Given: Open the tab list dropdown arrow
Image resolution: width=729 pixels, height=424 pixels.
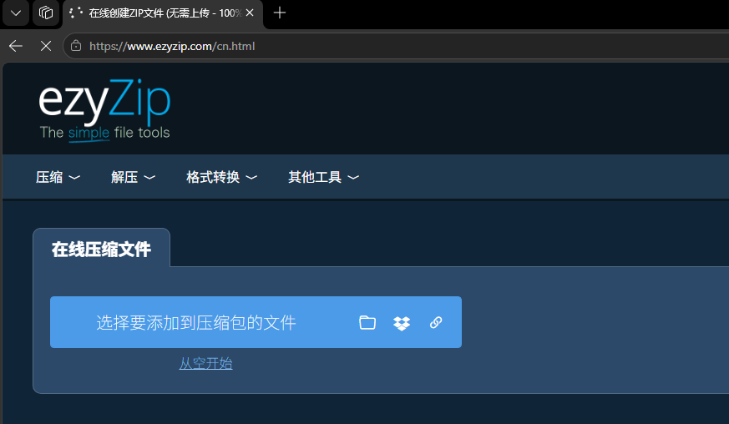Looking at the screenshot, I should pyautogui.click(x=16, y=13).
